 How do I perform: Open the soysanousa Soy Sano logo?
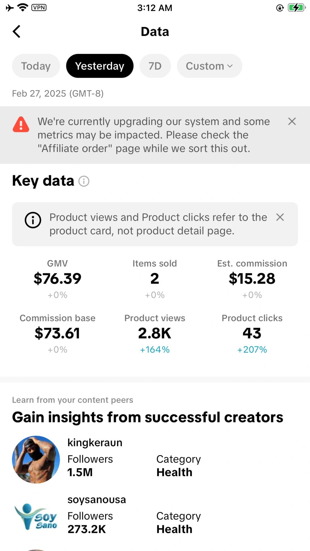(36, 517)
